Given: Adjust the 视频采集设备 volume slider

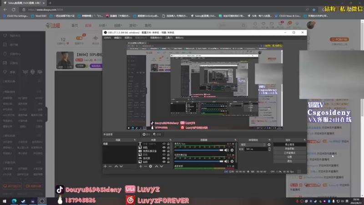Looking at the screenshot, I should point(199,161).
